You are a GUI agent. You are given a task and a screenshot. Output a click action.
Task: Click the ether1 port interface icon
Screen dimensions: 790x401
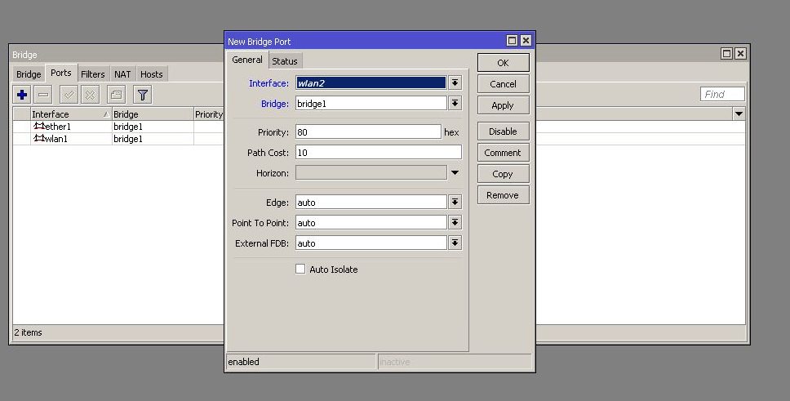(x=39, y=126)
